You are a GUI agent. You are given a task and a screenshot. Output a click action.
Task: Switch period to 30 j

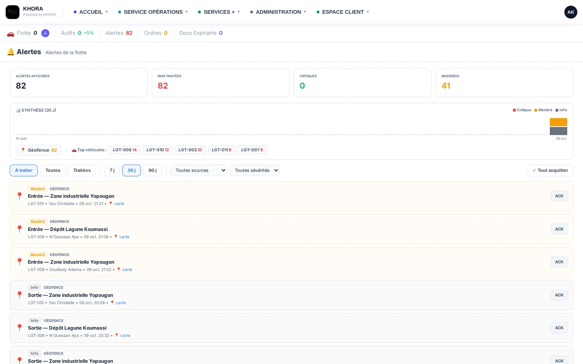(x=132, y=170)
